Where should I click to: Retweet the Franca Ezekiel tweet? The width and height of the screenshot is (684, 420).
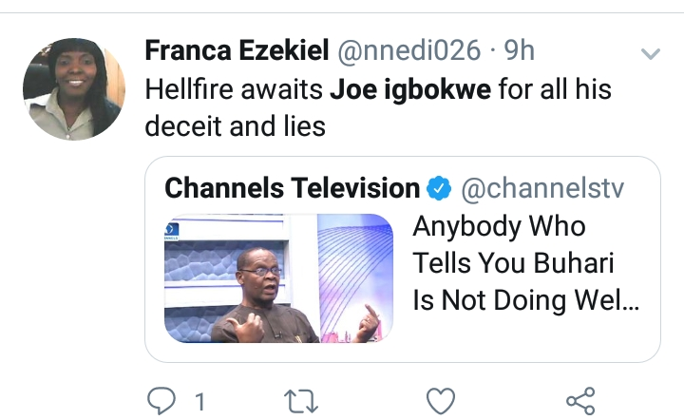tap(301, 401)
